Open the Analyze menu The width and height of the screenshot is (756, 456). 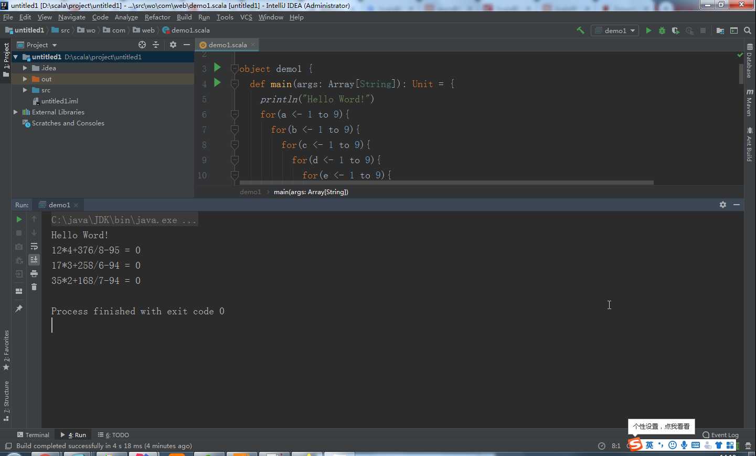point(126,17)
